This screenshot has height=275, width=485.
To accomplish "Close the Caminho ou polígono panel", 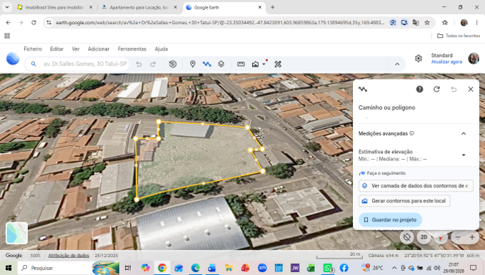I will pyautogui.click(x=471, y=89).
